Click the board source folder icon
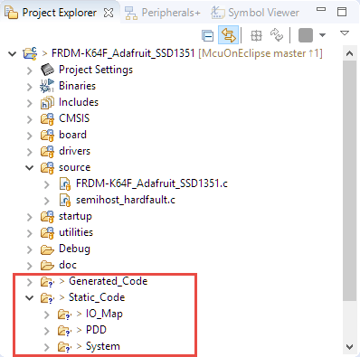The image size is (360, 357). [x=47, y=135]
